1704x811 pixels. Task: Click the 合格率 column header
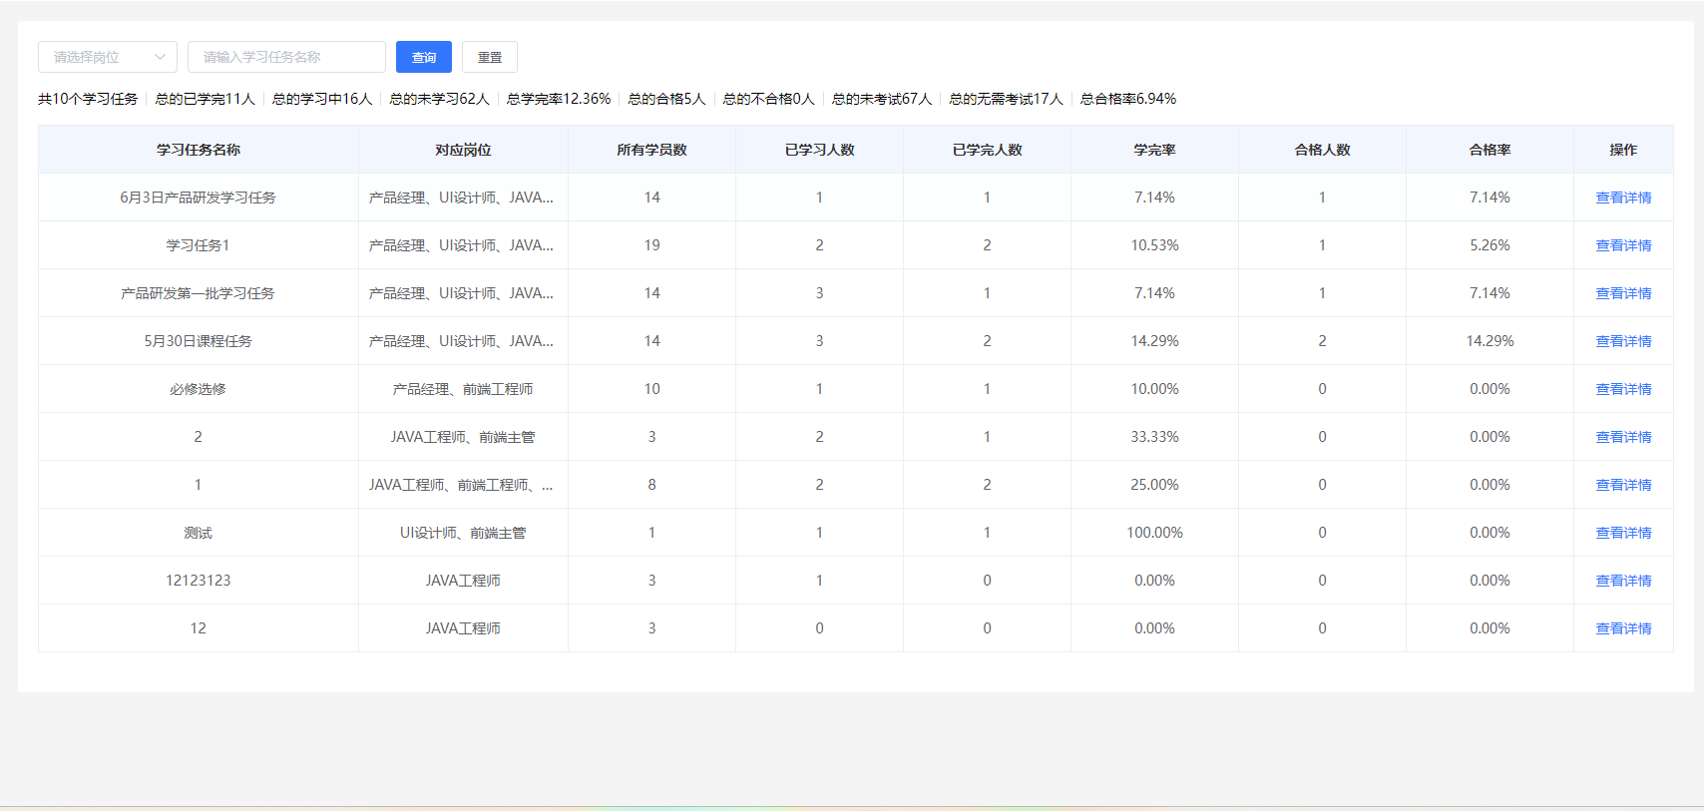pos(1490,150)
